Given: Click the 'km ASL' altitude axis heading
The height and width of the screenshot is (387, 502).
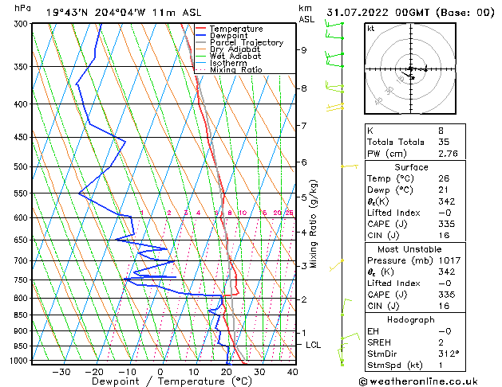Looking at the screenshot, I should click(306, 14).
